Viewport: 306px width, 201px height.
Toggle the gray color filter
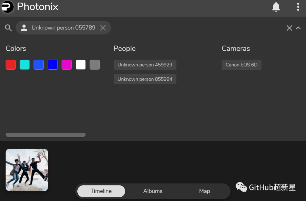[95, 65]
